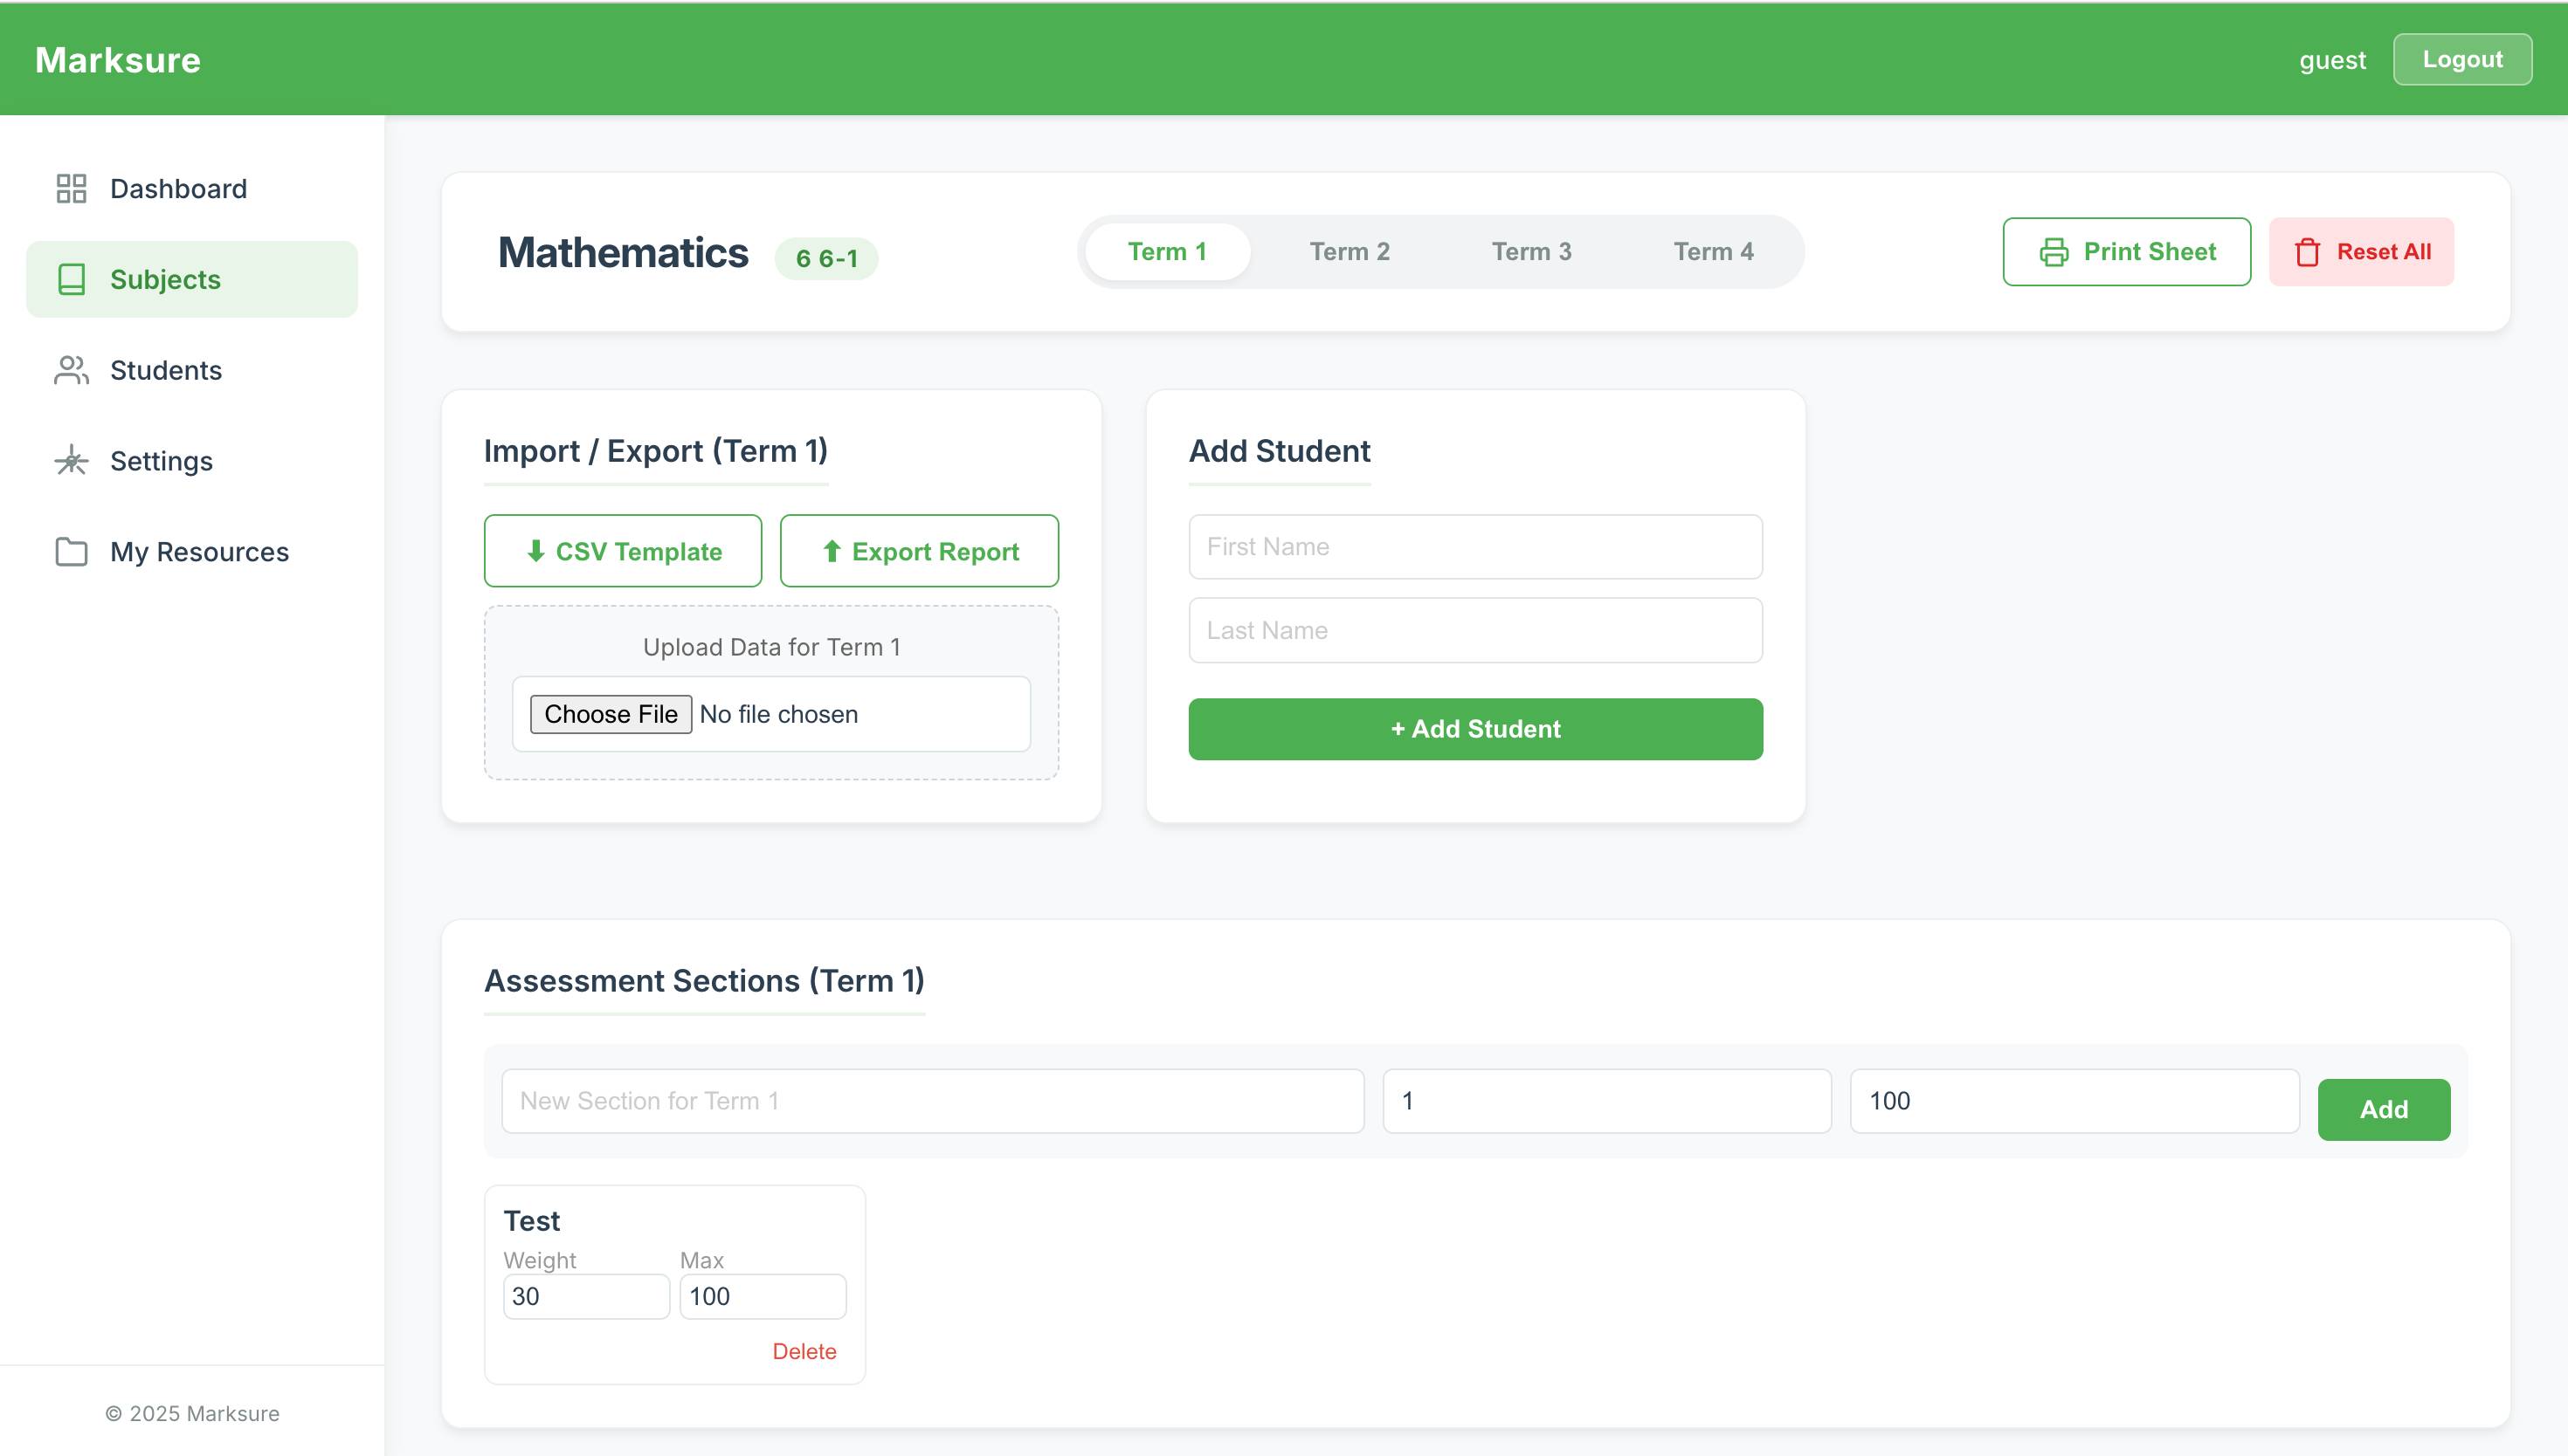Focus the First Name input field
This screenshot has width=2568, height=1456.
pos(1475,547)
